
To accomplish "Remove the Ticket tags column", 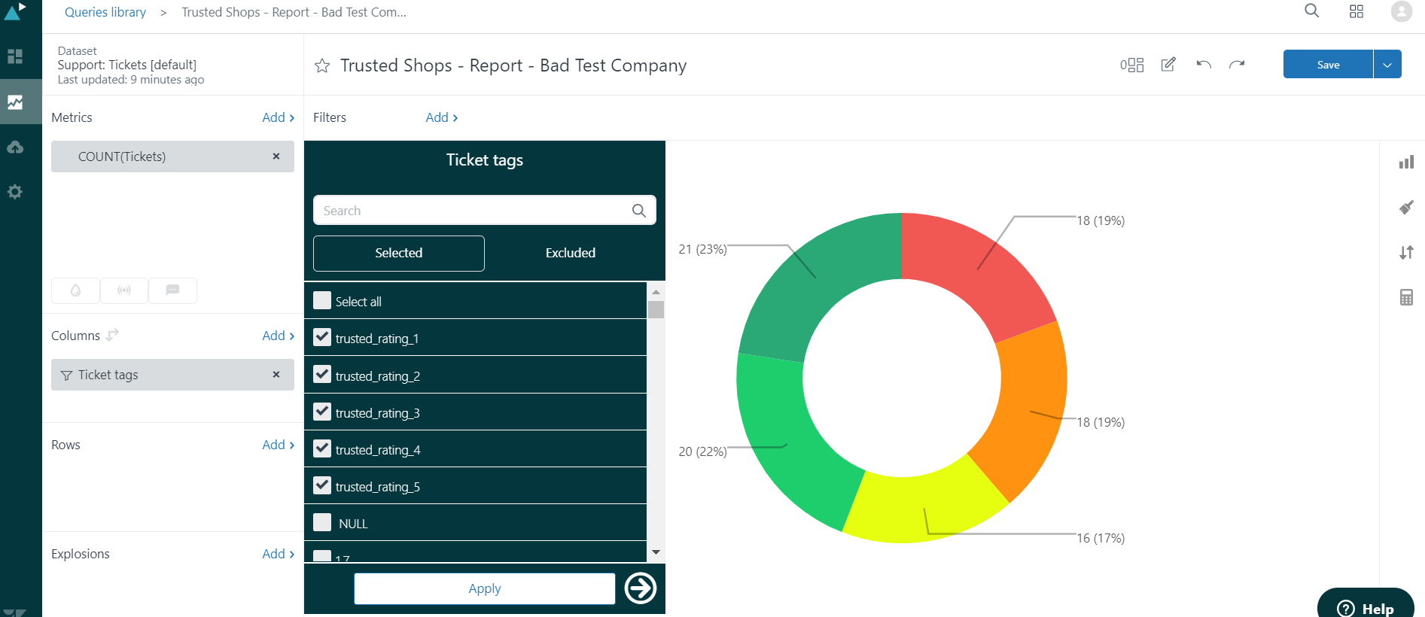I will 276,375.
